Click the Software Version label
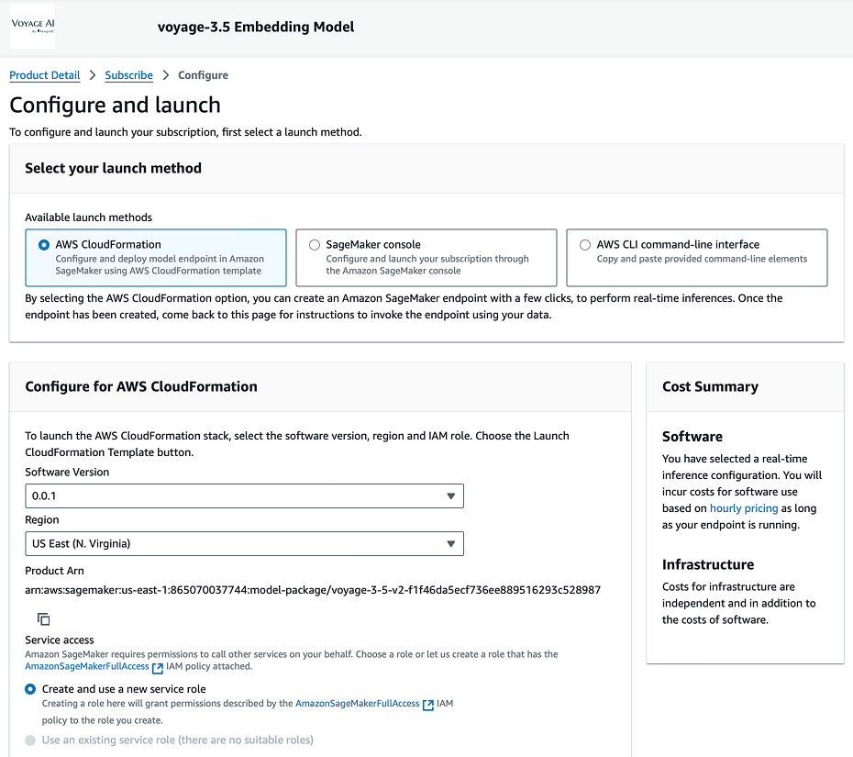853x757 pixels. click(x=67, y=472)
